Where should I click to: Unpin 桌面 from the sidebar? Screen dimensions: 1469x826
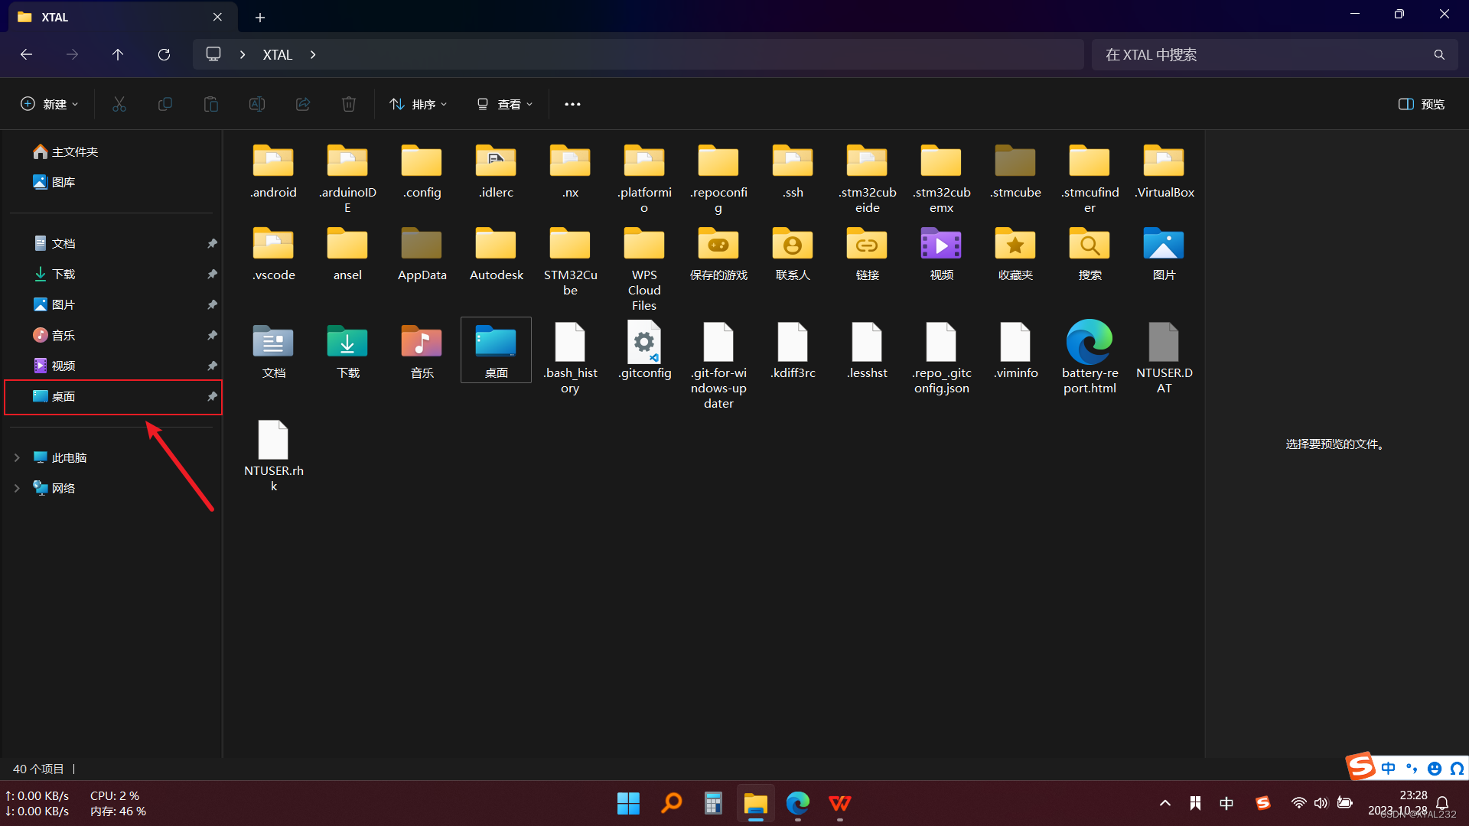coord(212,396)
